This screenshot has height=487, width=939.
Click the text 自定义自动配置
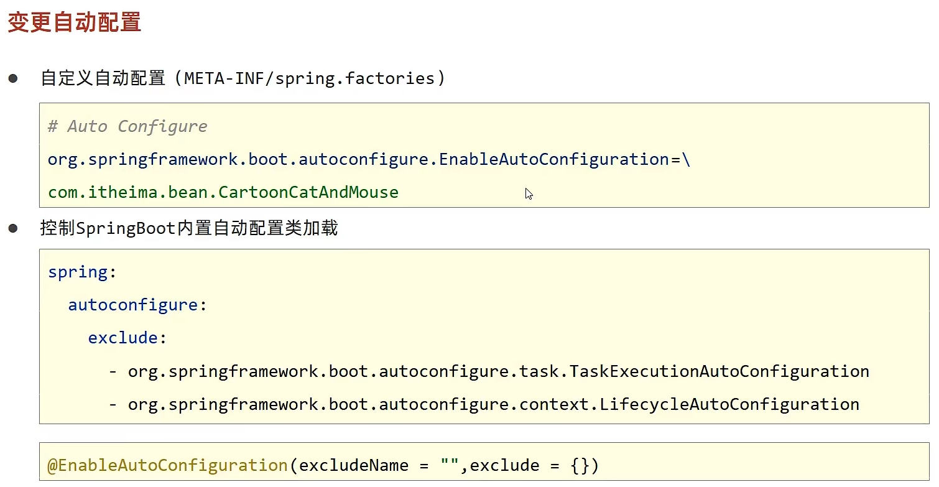point(103,78)
